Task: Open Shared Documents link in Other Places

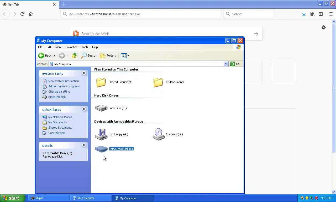Action: pos(60,128)
